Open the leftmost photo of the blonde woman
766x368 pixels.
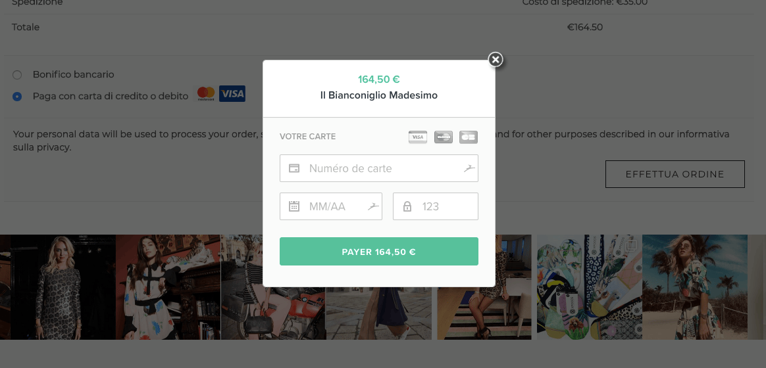click(58, 287)
